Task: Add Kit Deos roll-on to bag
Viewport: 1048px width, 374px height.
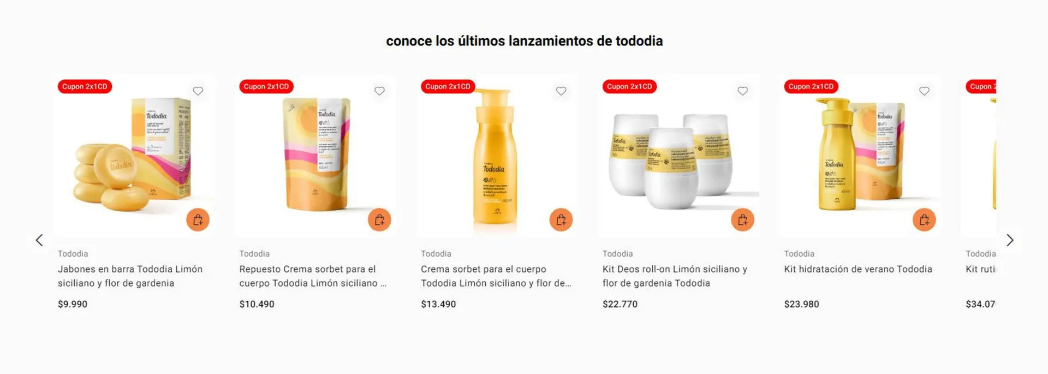Action: pyautogui.click(x=742, y=220)
